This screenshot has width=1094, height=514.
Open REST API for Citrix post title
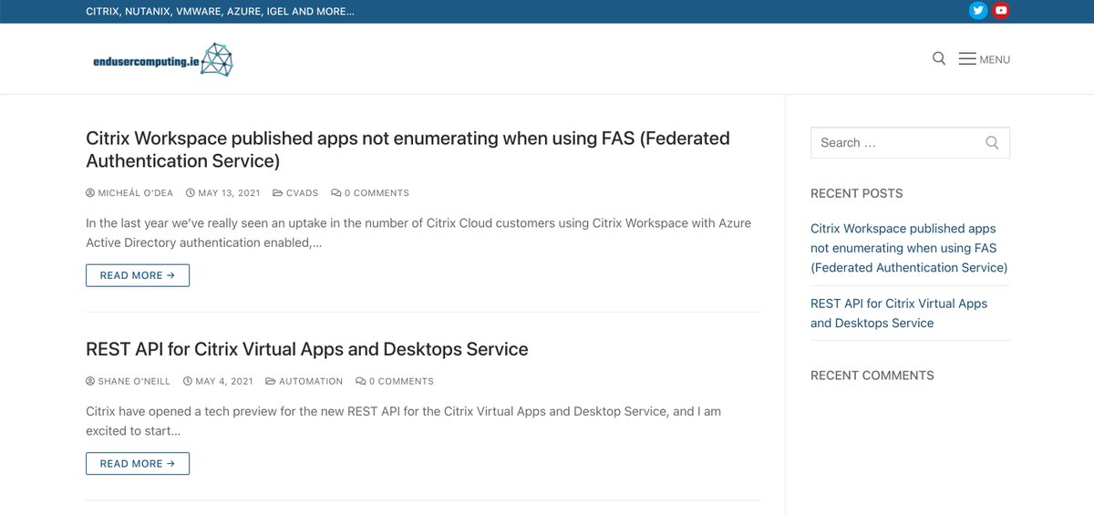tap(307, 349)
